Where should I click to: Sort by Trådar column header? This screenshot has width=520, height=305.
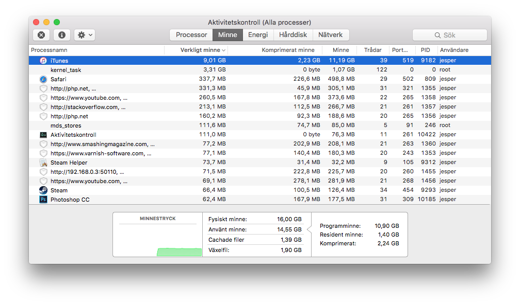[373, 50]
